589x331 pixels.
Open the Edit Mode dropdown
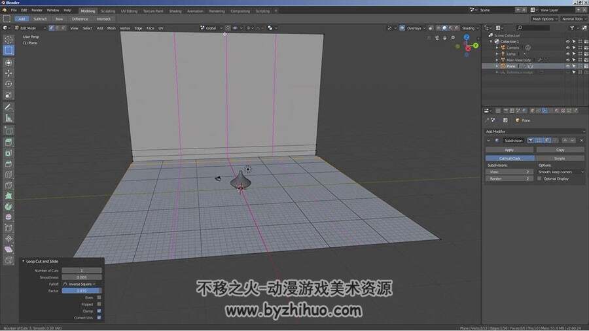click(x=30, y=28)
